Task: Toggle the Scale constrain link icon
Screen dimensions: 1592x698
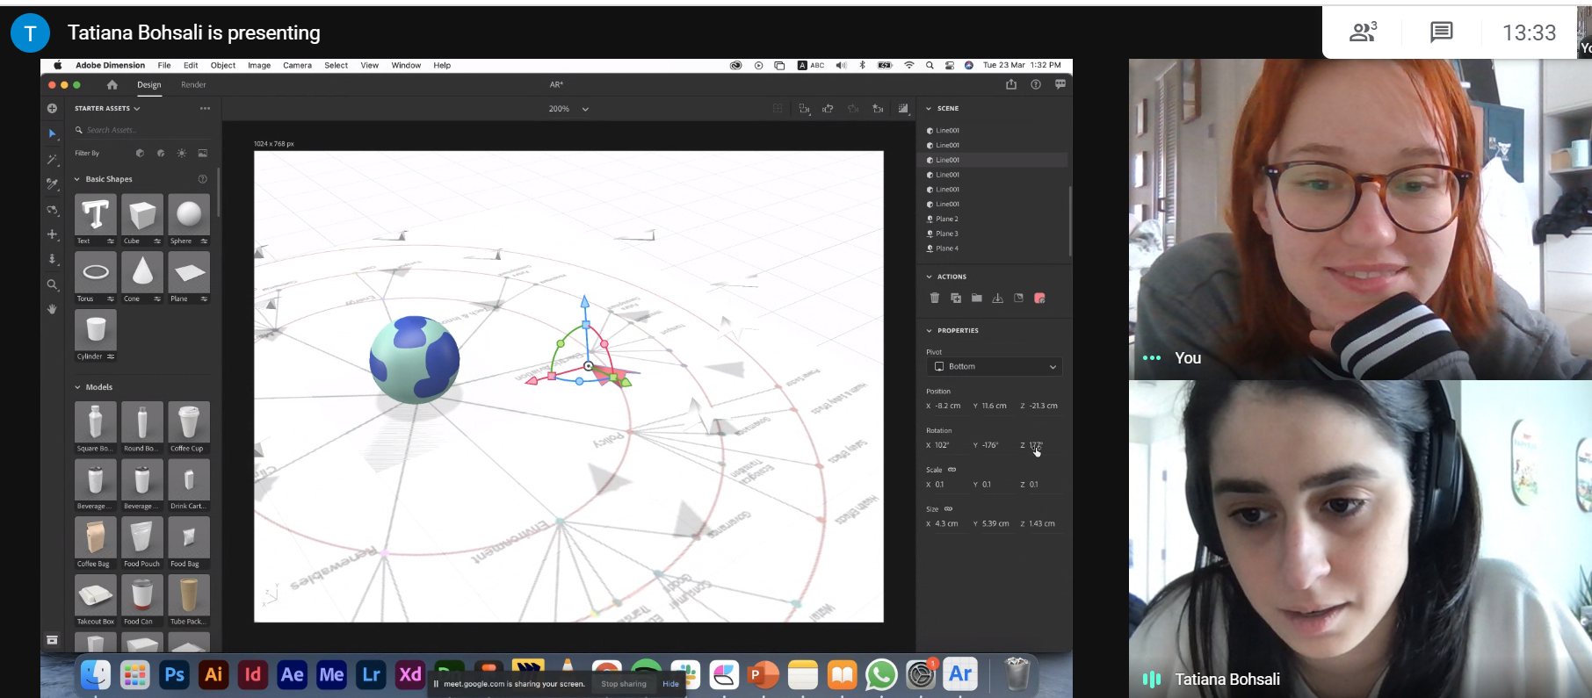Action: pos(952,470)
